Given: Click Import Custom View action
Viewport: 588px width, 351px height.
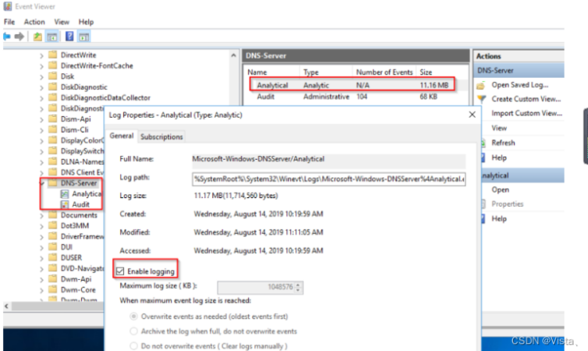Looking at the screenshot, I should click(526, 113).
